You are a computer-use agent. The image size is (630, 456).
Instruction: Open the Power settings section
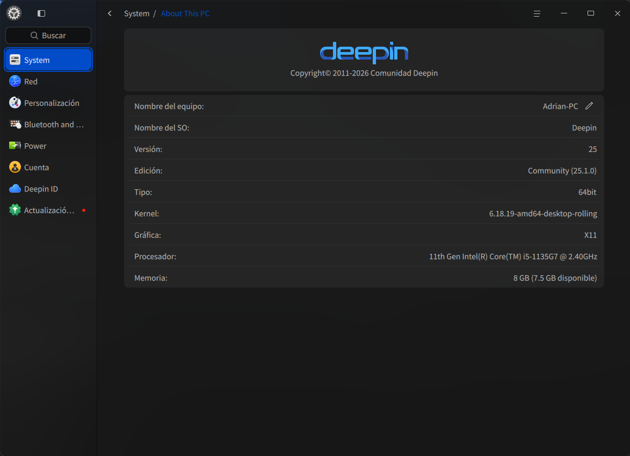[x=34, y=145]
